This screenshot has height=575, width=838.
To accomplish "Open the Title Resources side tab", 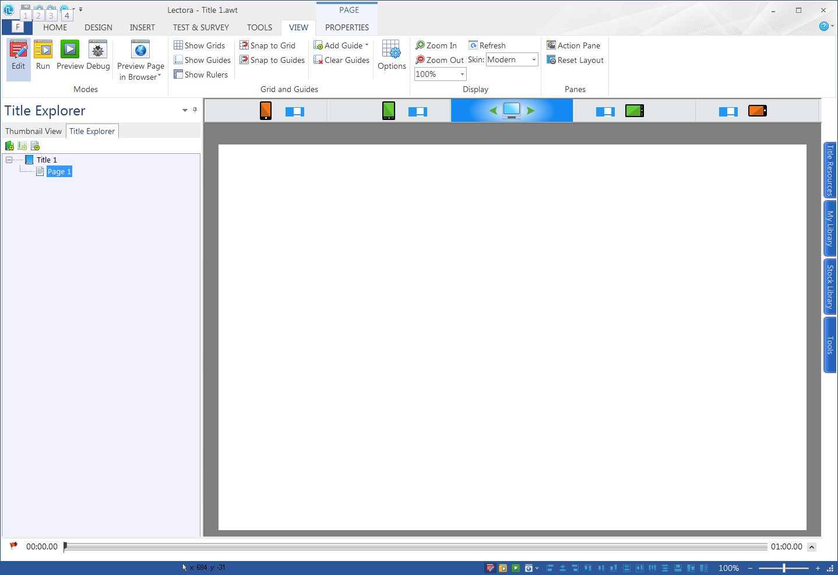I will [x=830, y=170].
